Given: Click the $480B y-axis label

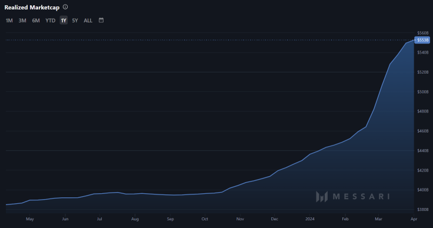Looking at the screenshot, I should tap(423, 111).
